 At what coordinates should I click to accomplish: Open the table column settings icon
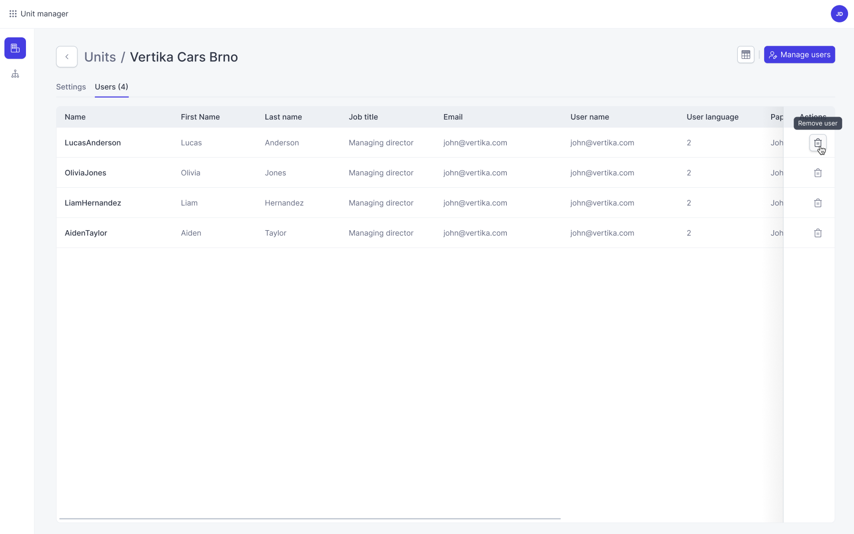coord(746,55)
